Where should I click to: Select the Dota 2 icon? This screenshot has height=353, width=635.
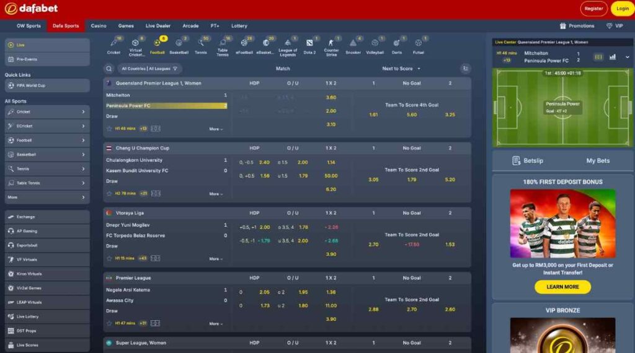click(310, 46)
